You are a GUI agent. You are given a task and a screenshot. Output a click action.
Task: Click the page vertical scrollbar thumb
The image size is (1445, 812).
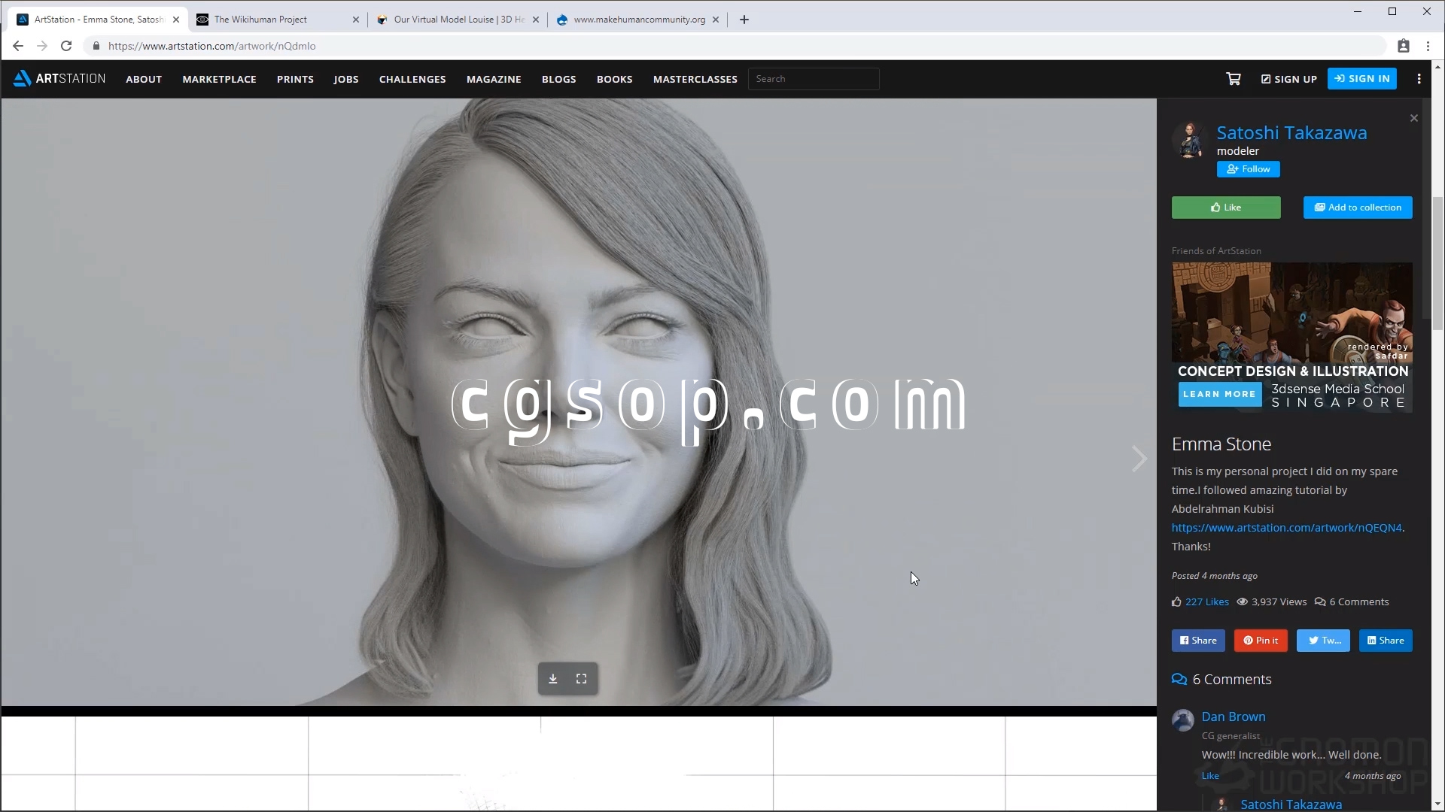click(x=1437, y=263)
